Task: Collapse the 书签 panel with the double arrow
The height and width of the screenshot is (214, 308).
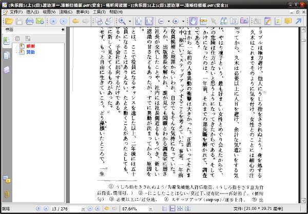Action: (x=63, y=30)
